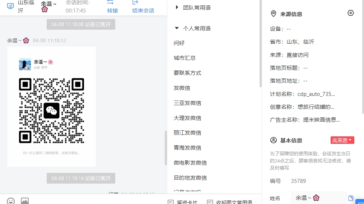Open the 高意愿 intent dropdown

coord(342,140)
